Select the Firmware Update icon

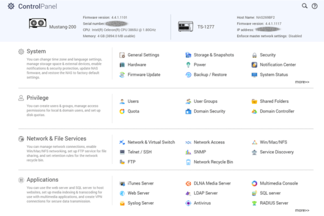(122, 75)
